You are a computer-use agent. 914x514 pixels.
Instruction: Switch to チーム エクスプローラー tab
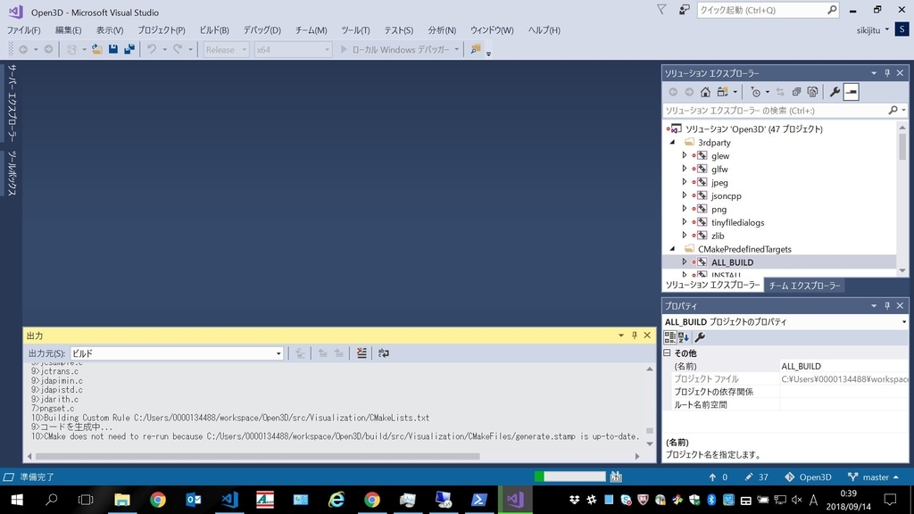(x=804, y=286)
